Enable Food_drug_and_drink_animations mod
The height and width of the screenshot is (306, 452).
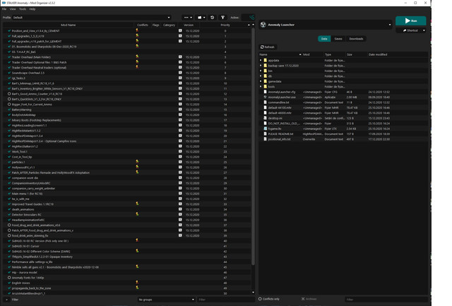coord(9,225)
